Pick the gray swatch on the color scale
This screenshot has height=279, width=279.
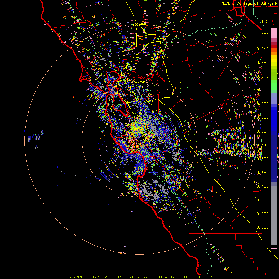[274, 215]
